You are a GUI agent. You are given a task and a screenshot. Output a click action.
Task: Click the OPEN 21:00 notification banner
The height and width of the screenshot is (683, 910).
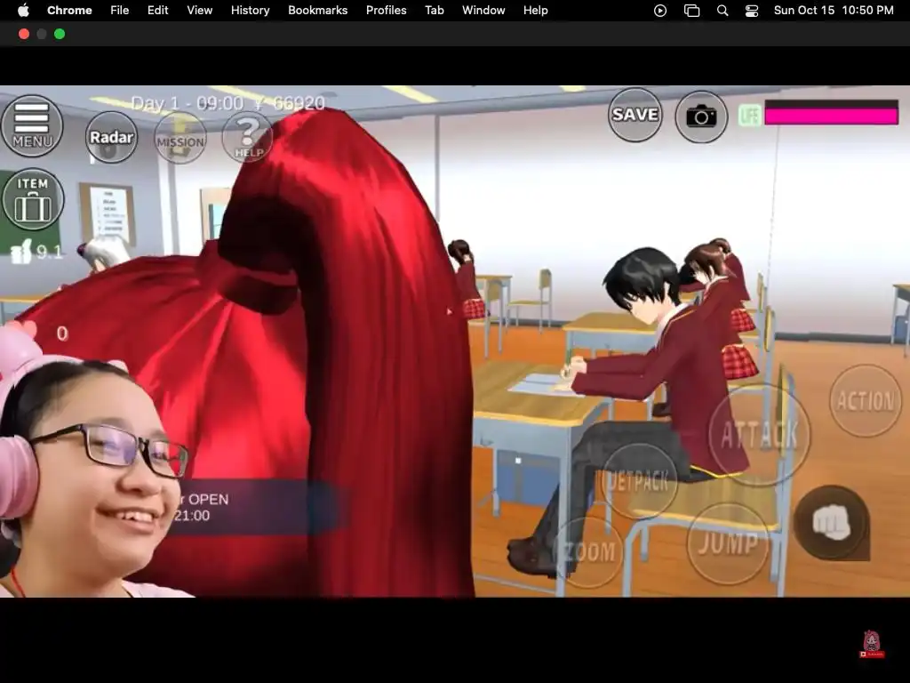coord(255,507)
